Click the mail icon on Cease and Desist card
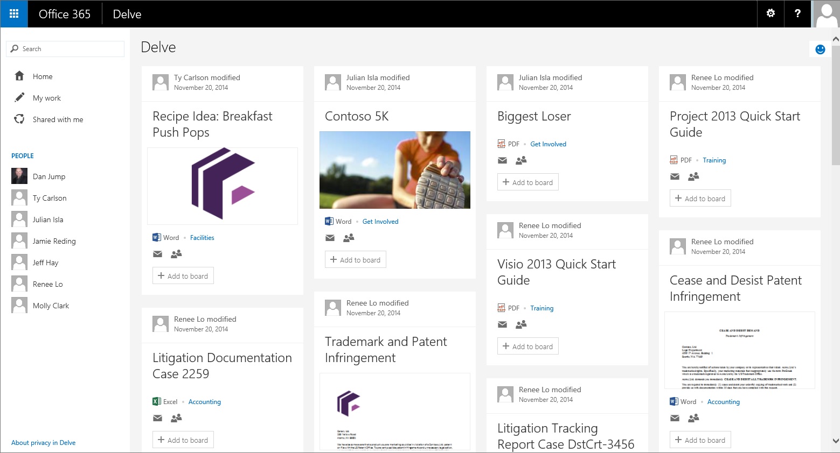Image resolution: width=840 pixels, height=453 pixels. (x=675, y=418)
